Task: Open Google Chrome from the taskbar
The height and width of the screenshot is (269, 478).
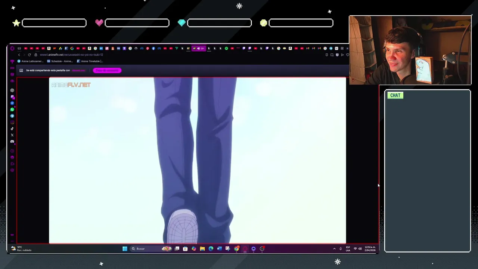Action: pyautogui.click(x=236, y=249)
